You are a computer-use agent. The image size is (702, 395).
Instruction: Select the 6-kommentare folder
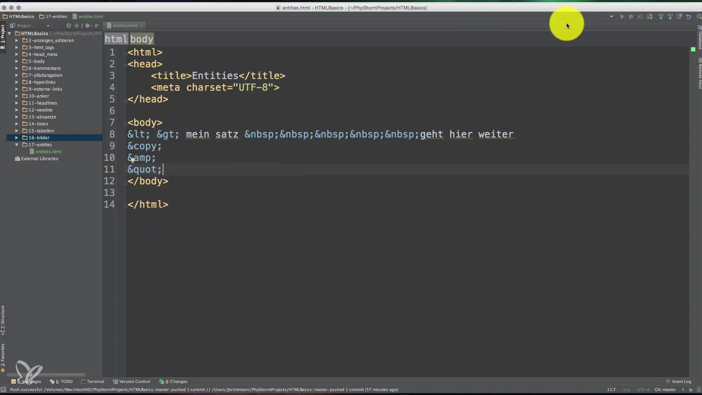[41, 68]
